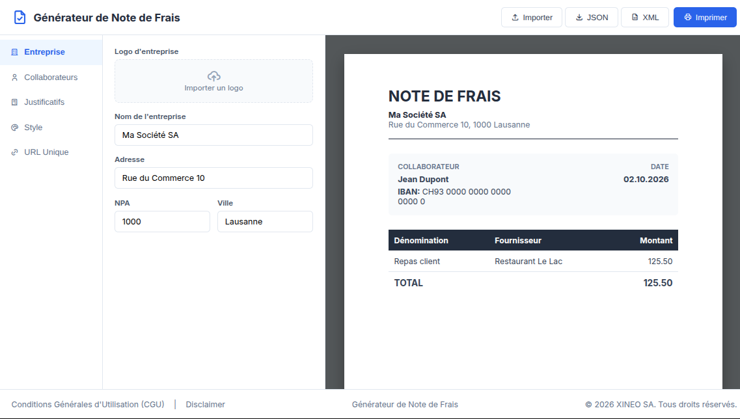Viewport: 740px width, 419px height.
Task: Open the Disclaimer link
Action: [x=205, y=405]
